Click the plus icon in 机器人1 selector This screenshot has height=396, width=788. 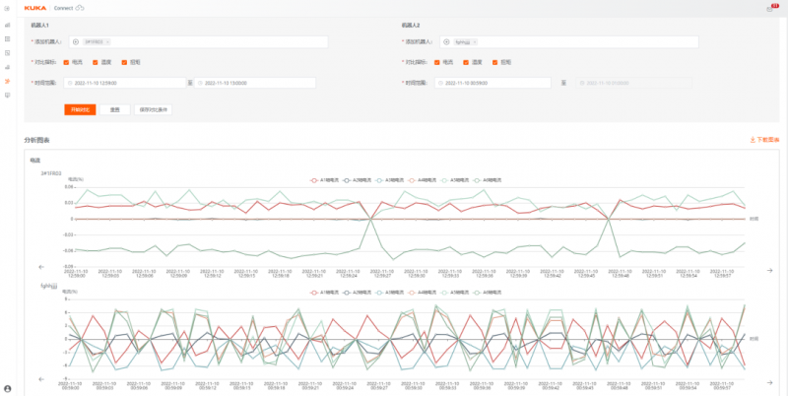coord(76,42)
